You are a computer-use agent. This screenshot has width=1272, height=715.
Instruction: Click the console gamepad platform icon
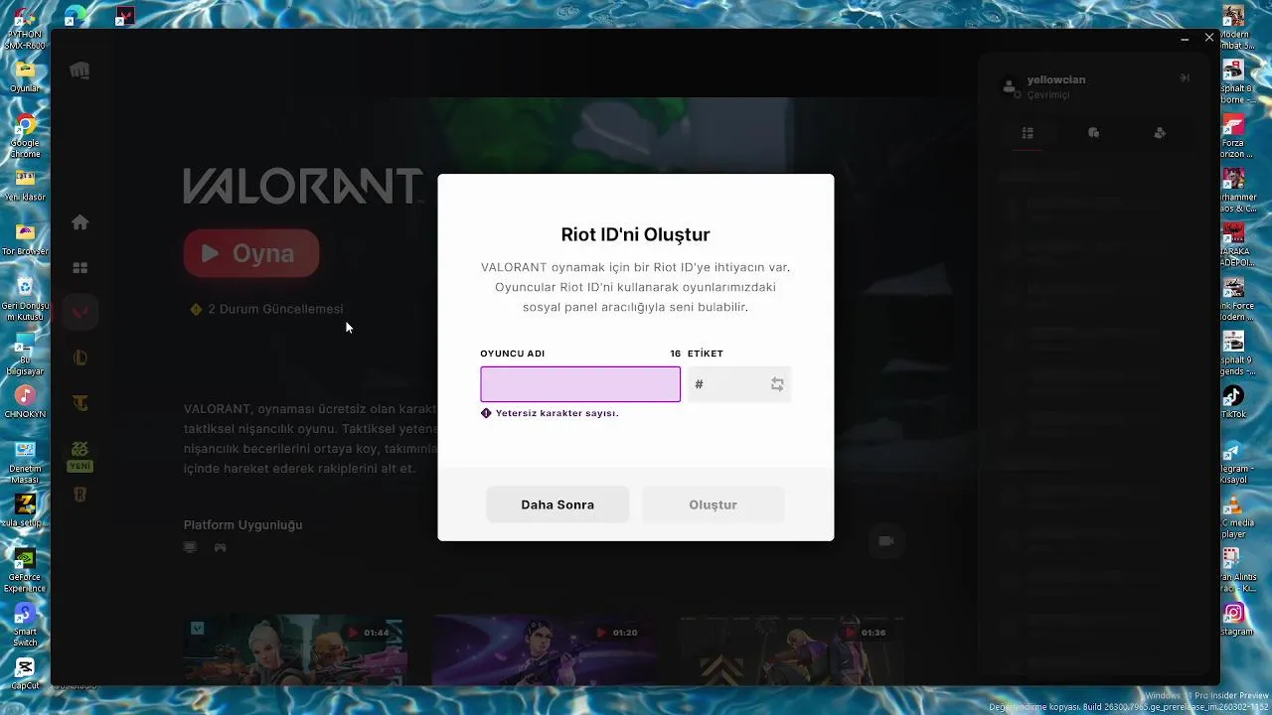221,547
